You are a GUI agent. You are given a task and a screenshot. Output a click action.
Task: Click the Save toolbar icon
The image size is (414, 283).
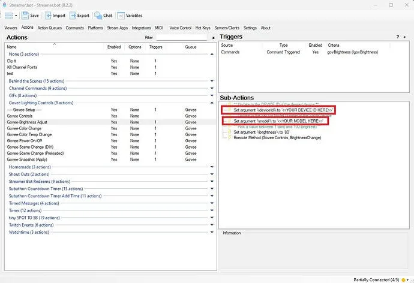pos(25,16)
